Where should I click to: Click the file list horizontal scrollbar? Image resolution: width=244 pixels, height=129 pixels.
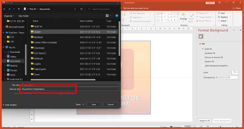pos(63,80)
